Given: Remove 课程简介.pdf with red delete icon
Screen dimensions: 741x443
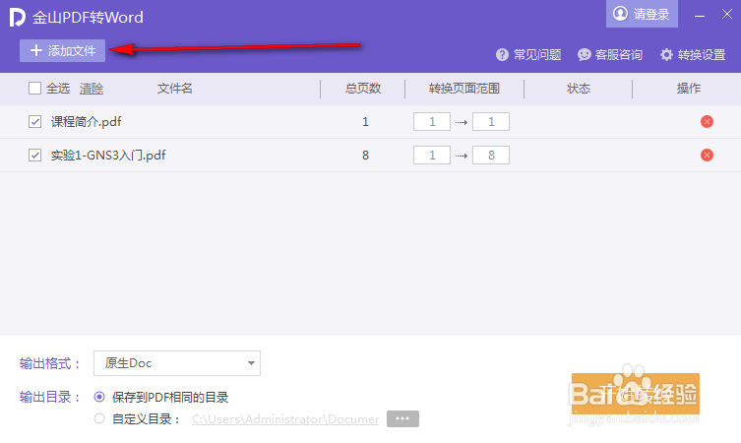Looking at the screenshot, I should pos(707,122).
